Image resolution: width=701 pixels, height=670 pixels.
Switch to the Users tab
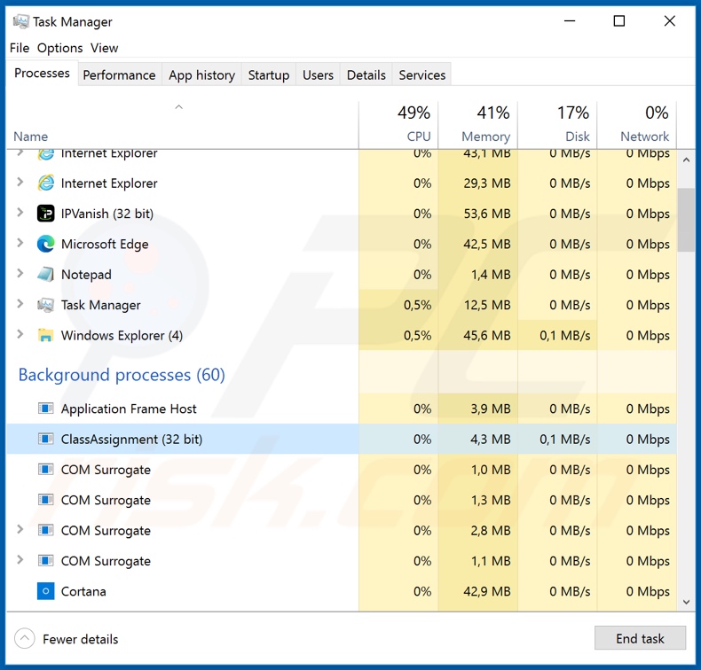click(x=318, y=75)
